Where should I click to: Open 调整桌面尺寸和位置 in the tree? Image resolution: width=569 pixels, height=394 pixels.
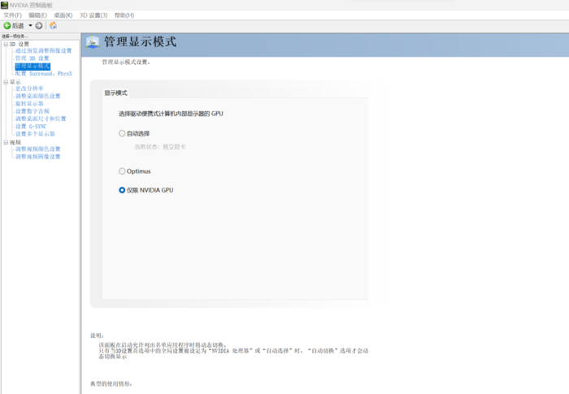41,119
